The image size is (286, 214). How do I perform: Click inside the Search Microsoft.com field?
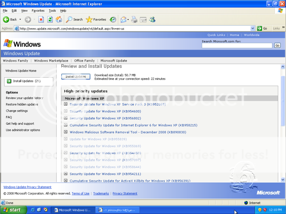(237, 45)
